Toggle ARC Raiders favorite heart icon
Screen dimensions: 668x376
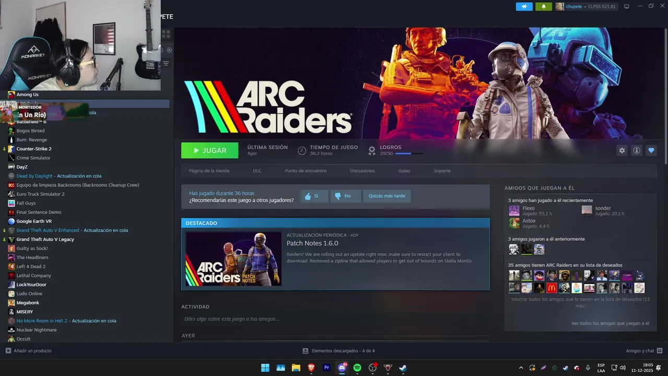click(651, 150)
